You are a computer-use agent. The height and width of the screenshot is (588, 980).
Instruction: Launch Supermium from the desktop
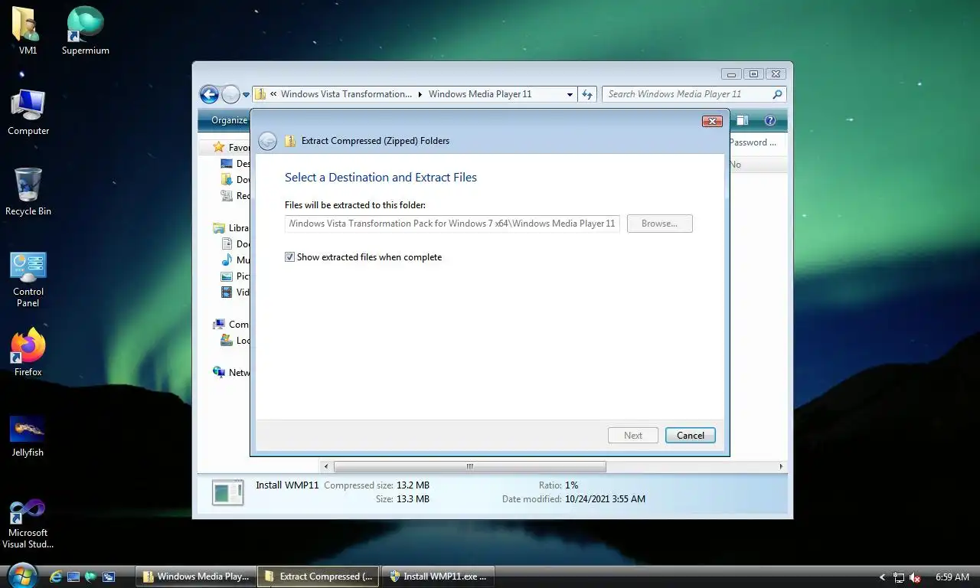pos(85,31)
